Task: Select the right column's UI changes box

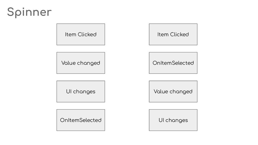Action: [173, 120]
